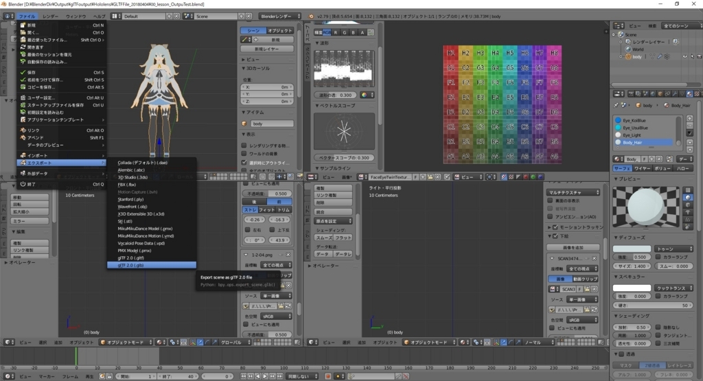The image size is (703, 381).
Task: Click the screen layout browse icon
Action: (115, 16)
